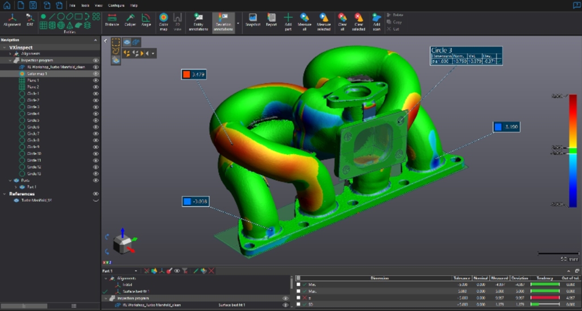This screenshot has width=582, height=311.
Task: Select the Caliper tool
Action: point(130,20)
